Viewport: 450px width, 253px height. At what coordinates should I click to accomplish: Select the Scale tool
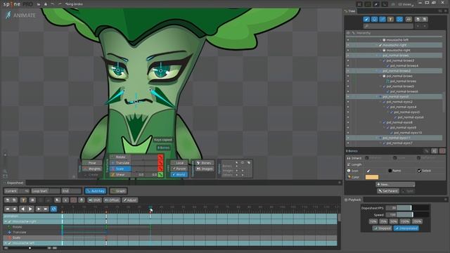tap(120, 169)
